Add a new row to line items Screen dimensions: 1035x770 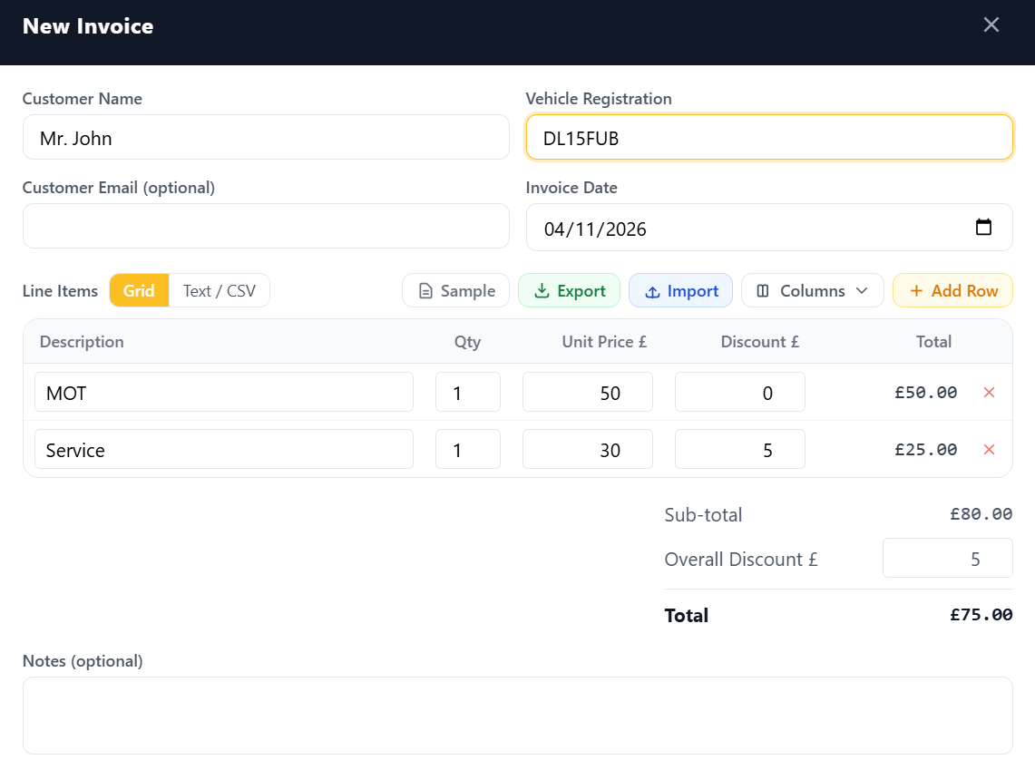point(952,291)
